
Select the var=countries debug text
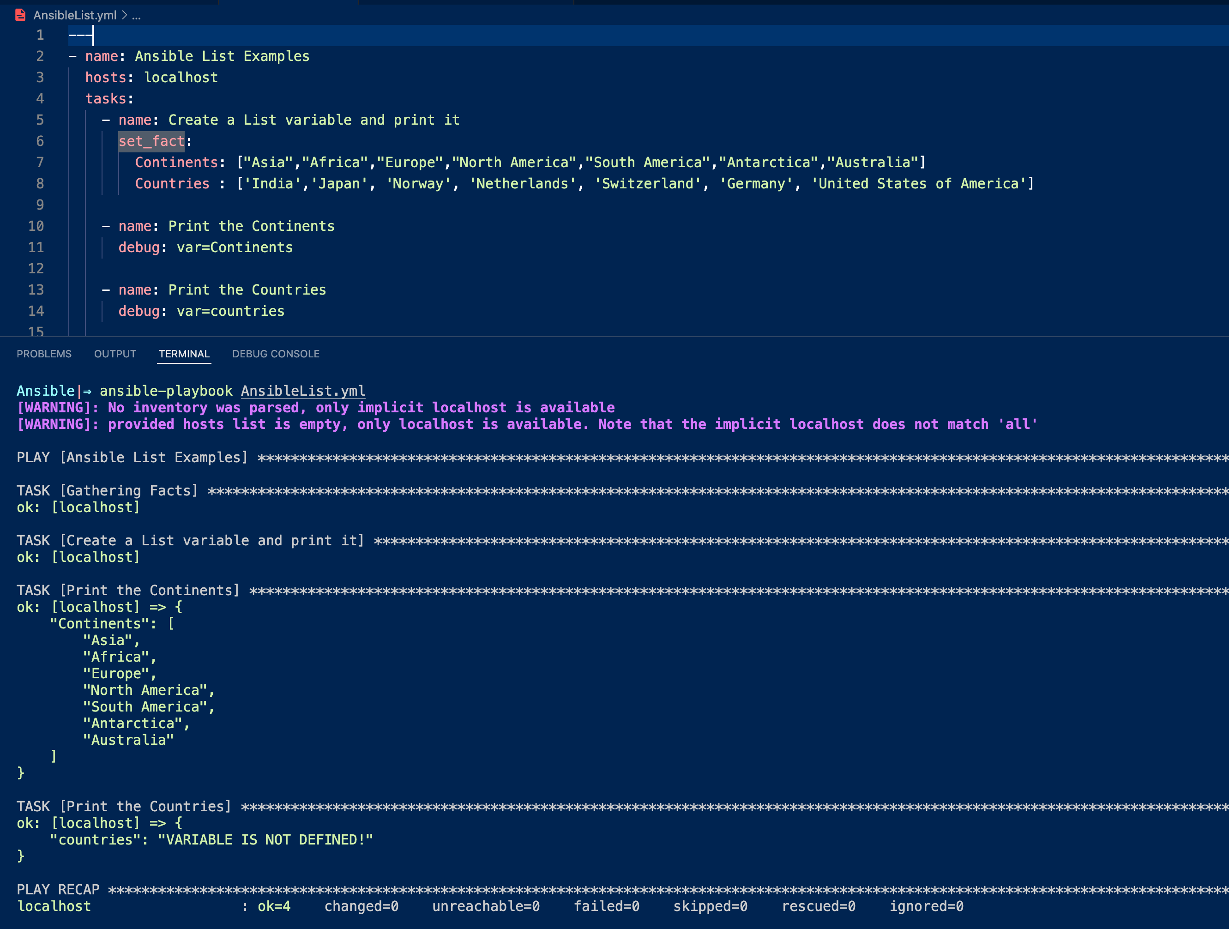coord(230,311)
